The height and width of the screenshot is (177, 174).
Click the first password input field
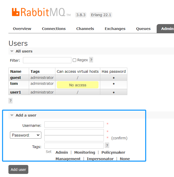pyautogui.click(x=74, y=132)
